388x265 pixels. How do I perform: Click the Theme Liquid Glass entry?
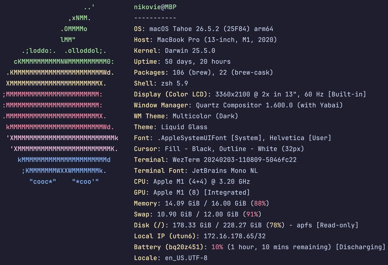171,127
